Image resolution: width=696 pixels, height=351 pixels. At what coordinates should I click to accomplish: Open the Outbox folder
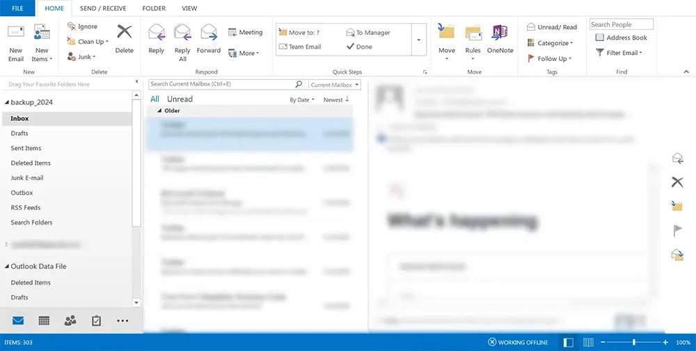(x=22, y=193)
